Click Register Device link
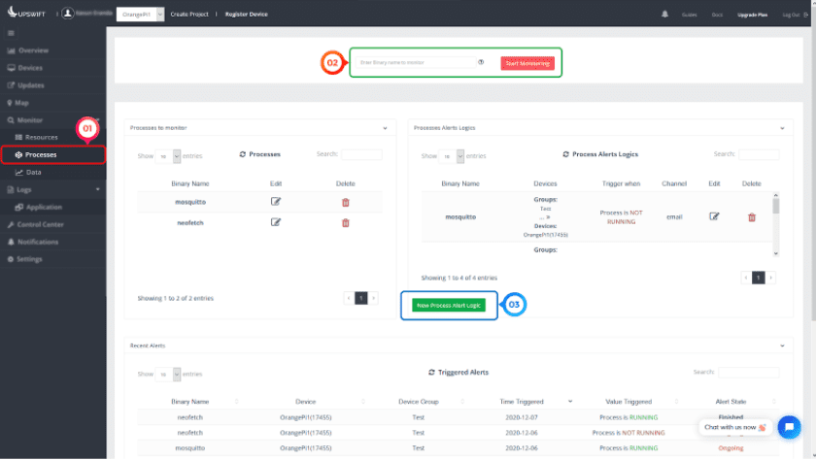 click(247, 14)
